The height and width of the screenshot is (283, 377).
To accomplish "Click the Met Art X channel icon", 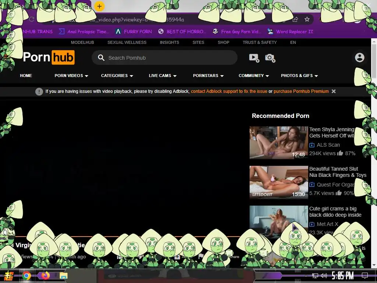I will coord(312,224).
